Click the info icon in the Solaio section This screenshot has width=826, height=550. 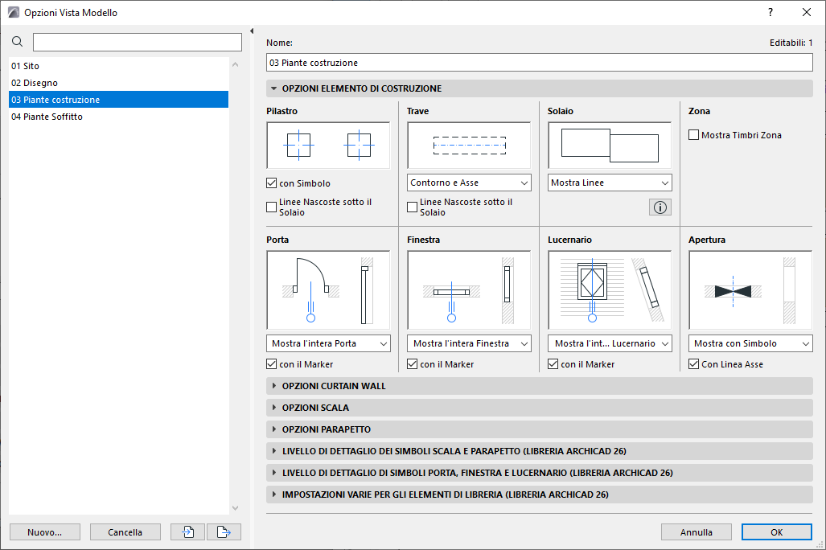click(660, 207)
